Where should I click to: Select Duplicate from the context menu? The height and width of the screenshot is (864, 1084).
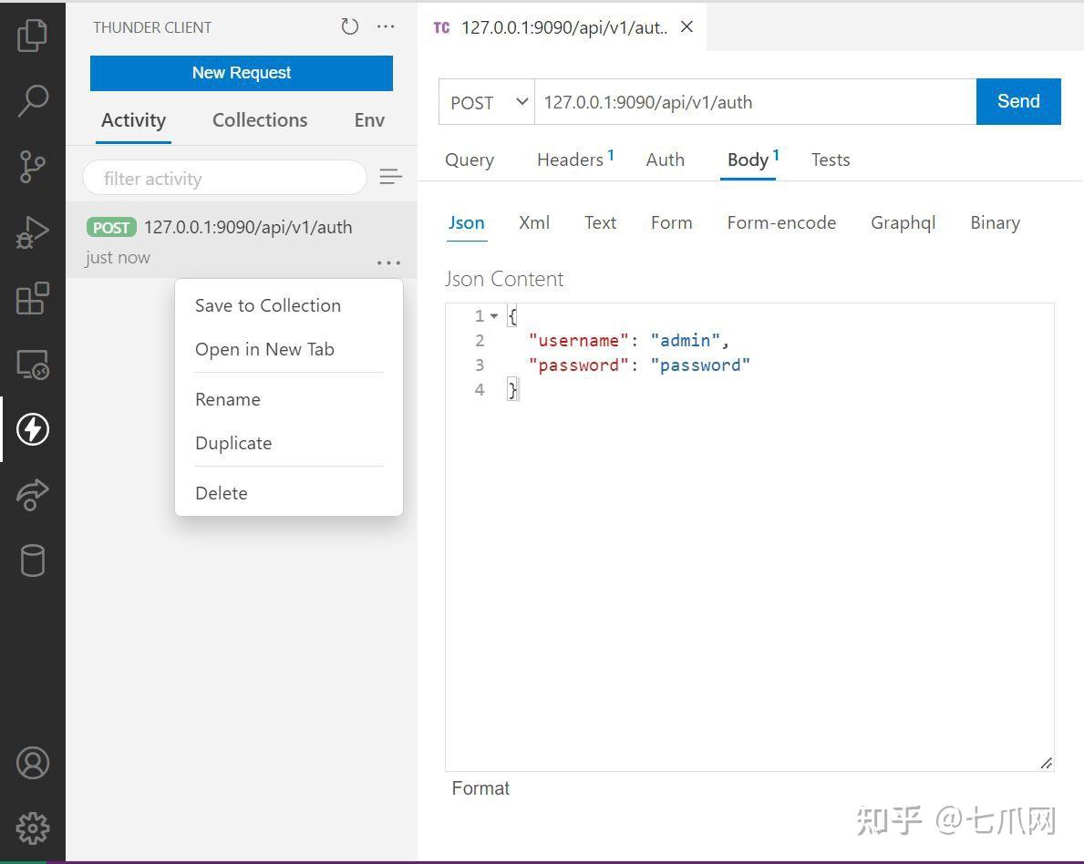point(233,443)
